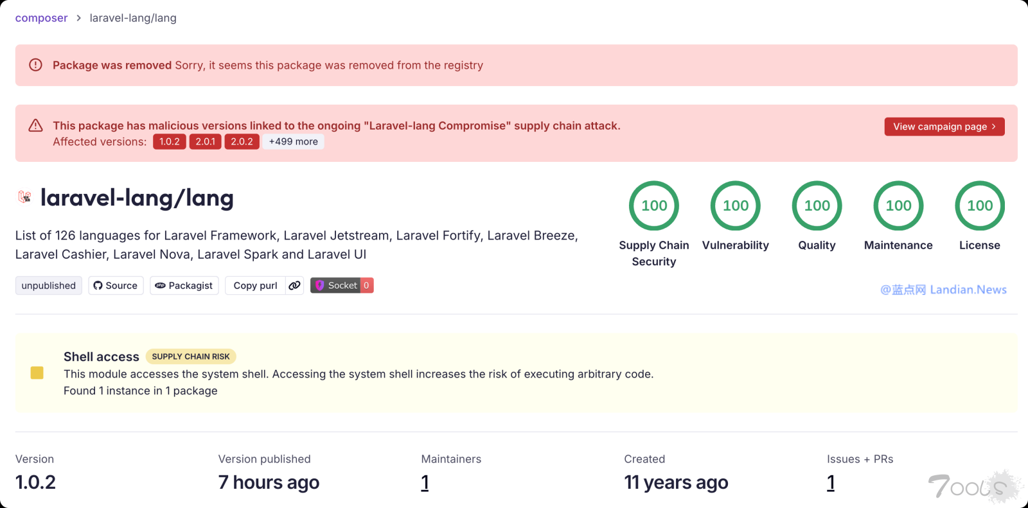The width and height of the screenshot is (1028, 508).
Task: Click the GitHub icon in Source button
Action: coord(98,286)
